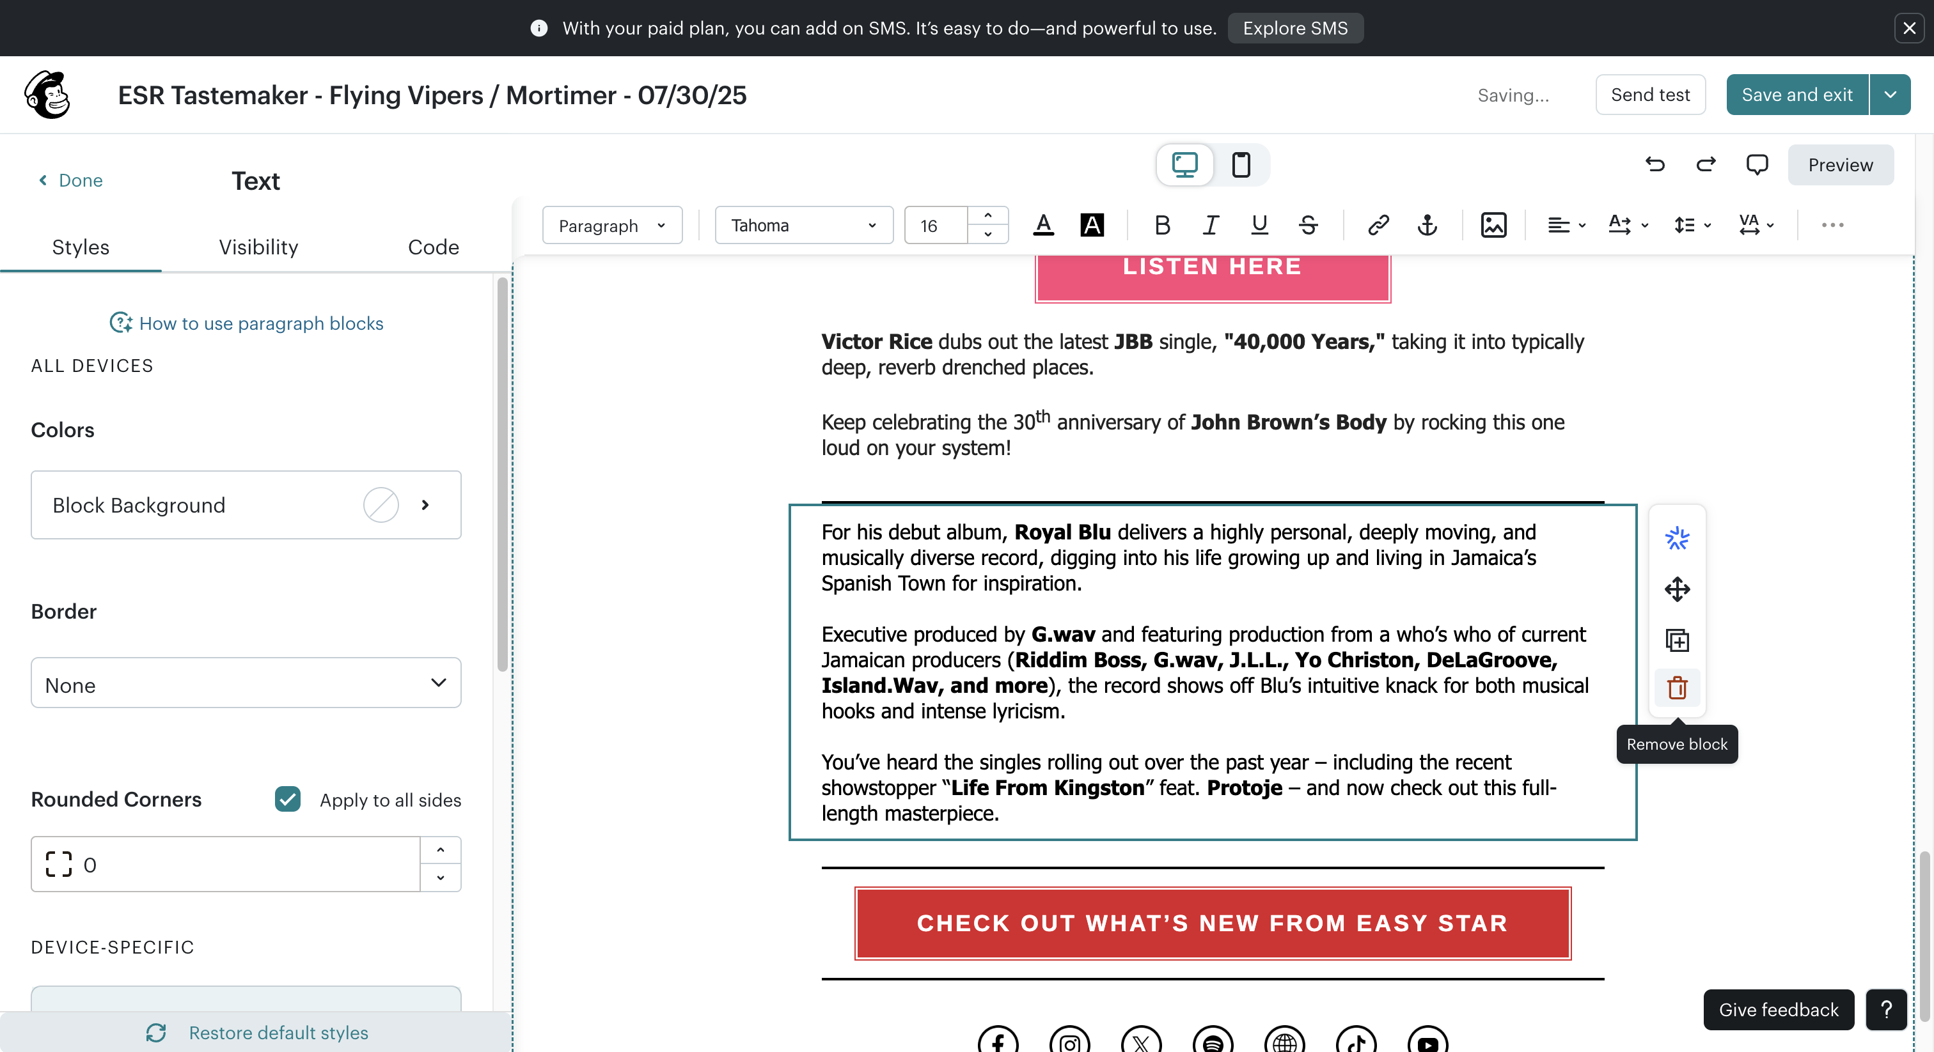This screenshot has height=1052, width=1934.
Task: Click CHECK OUT WHAT'S NEW FROM EASY STAR
Action: (1212, 923)
